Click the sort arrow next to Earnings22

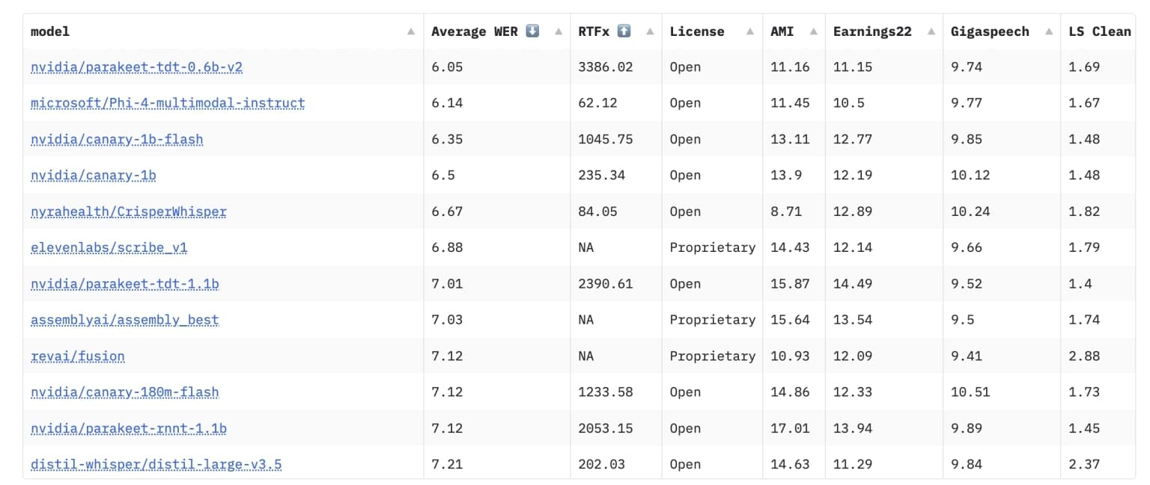(930, 31)
